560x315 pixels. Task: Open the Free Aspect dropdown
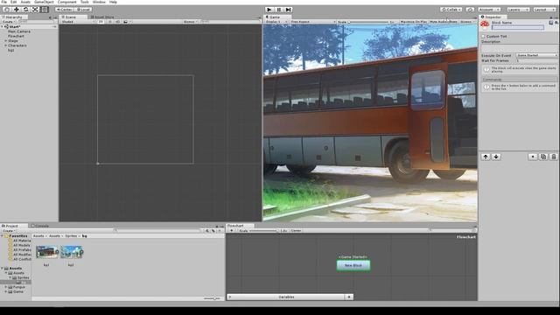coord(313,22)
